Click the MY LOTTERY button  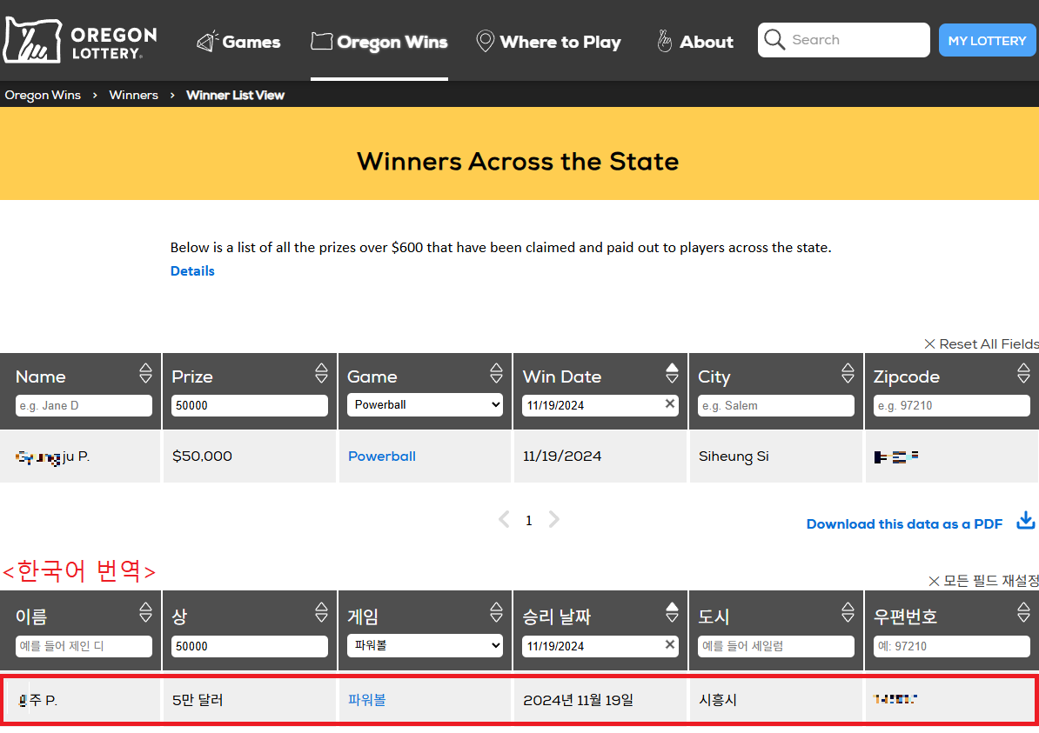click(x=987, y=41)
